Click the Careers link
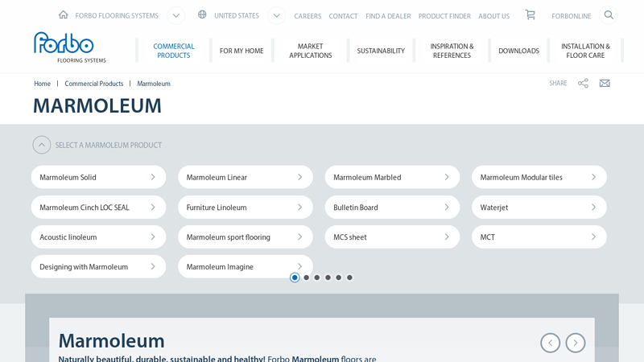This screenshot has width=644, height=362. 308,16
